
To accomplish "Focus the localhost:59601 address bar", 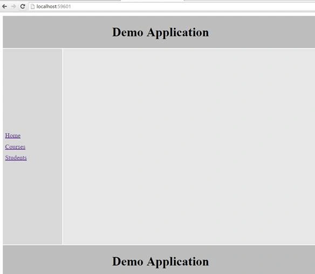I will [x=172, y=6].
